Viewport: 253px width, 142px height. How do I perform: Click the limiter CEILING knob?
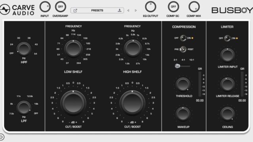(x=228, y=114)
